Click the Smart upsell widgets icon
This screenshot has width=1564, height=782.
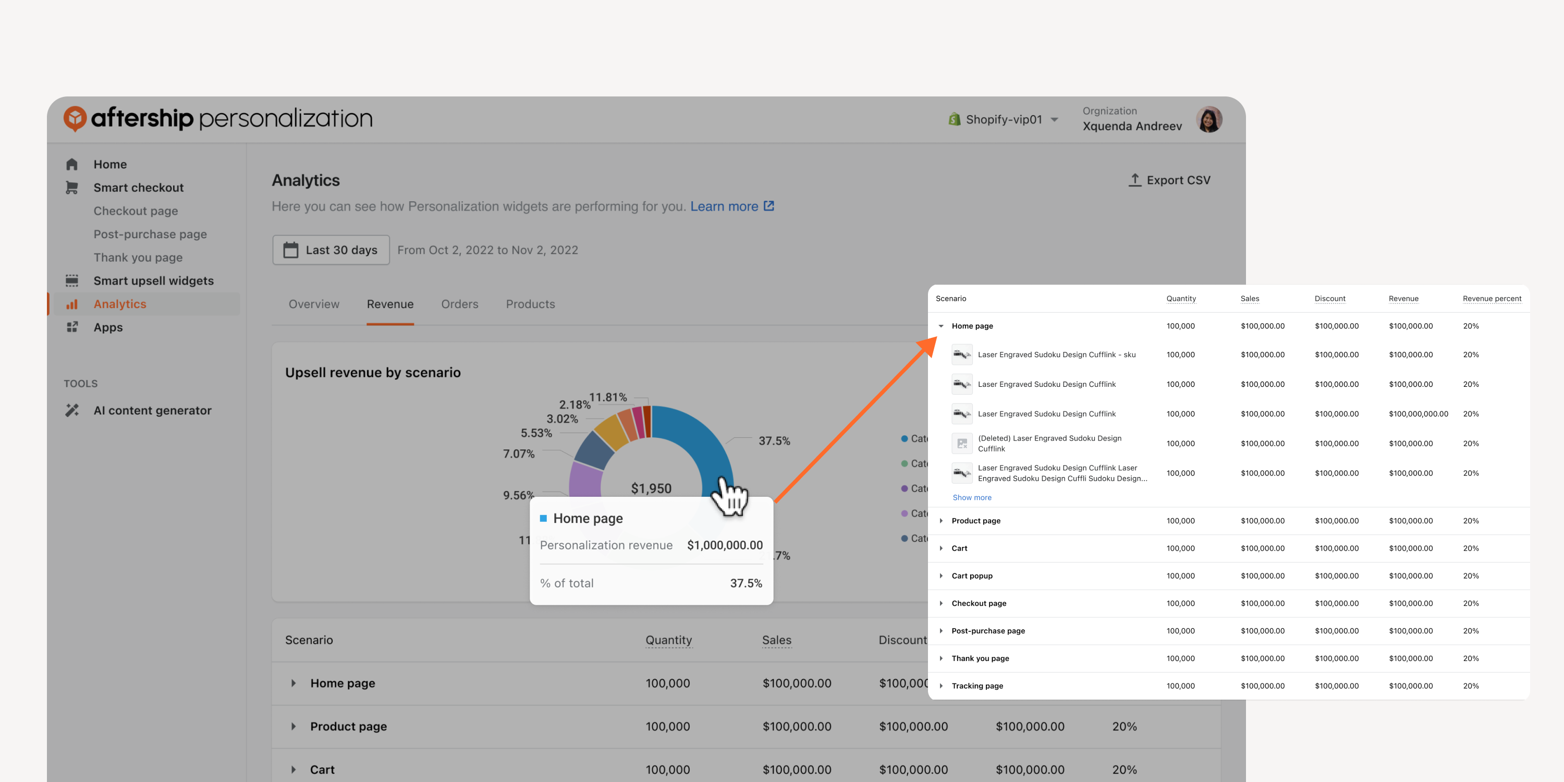tap(71, 280)
